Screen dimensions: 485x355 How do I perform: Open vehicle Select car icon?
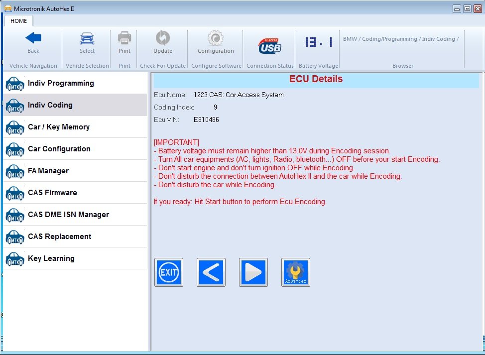pos(87,38)
